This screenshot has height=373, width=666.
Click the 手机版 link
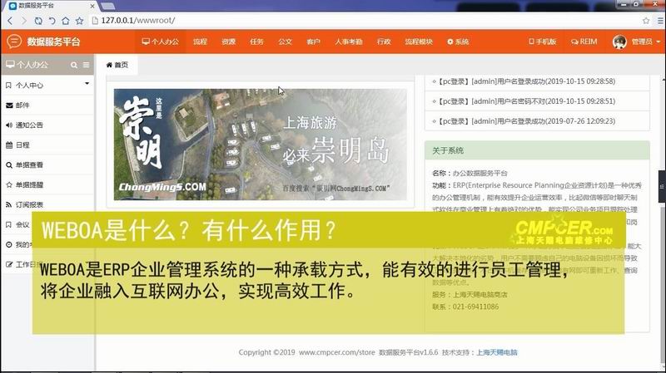(x=543, y=42)
